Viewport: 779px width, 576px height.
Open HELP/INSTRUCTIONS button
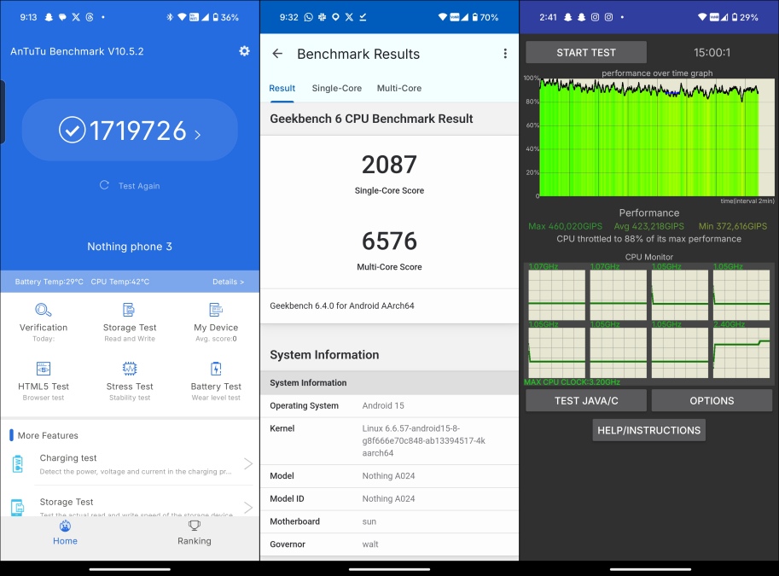pos(648,430)
